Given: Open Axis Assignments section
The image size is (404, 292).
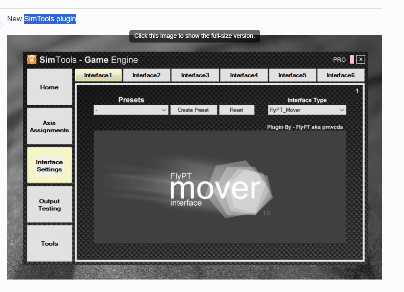Looking at the screenshot, I should pos(49,126).
